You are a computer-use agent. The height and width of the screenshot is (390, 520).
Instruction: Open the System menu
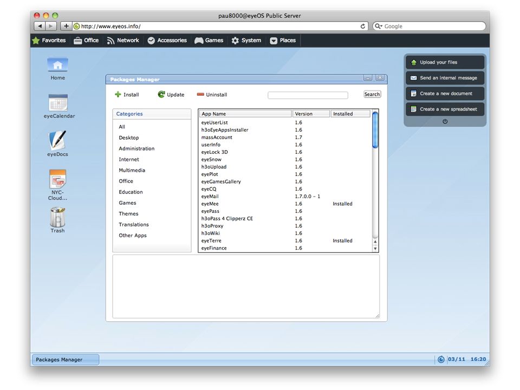[x=246, y=41]
